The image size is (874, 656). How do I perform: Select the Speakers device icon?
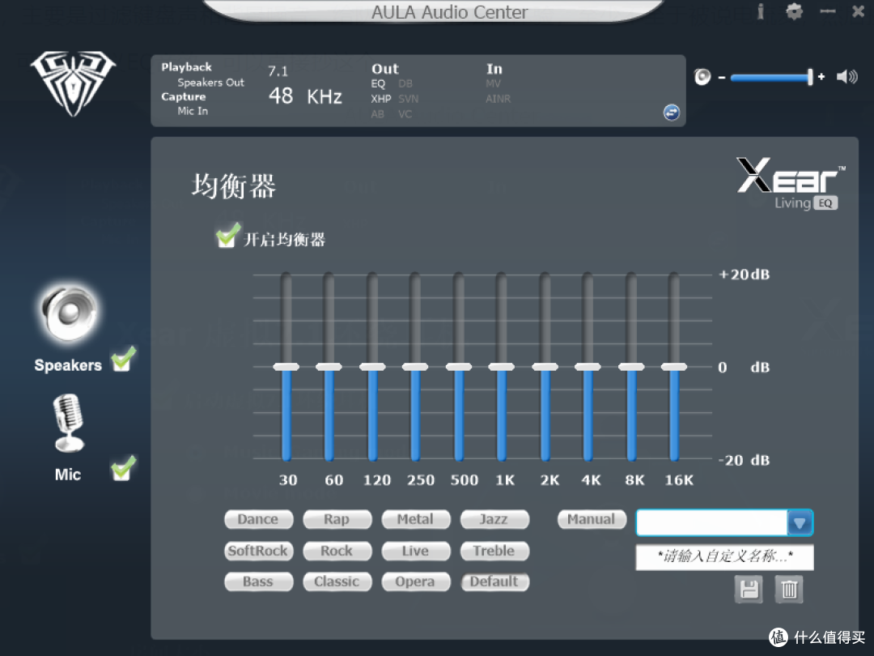tap(69, 313)
